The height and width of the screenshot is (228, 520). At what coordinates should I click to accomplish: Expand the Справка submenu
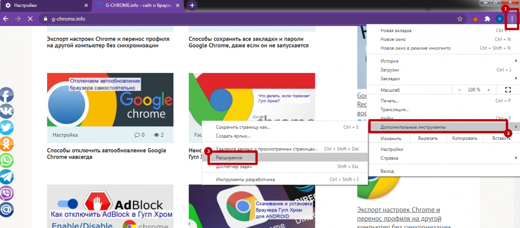click(443, 158)
